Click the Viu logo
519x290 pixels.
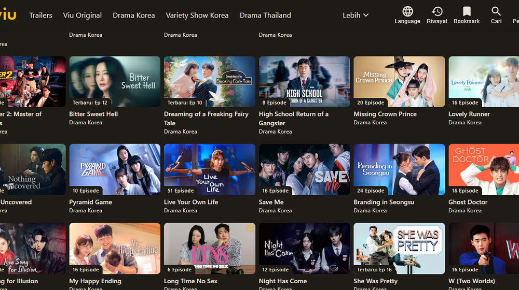point(8,15)
